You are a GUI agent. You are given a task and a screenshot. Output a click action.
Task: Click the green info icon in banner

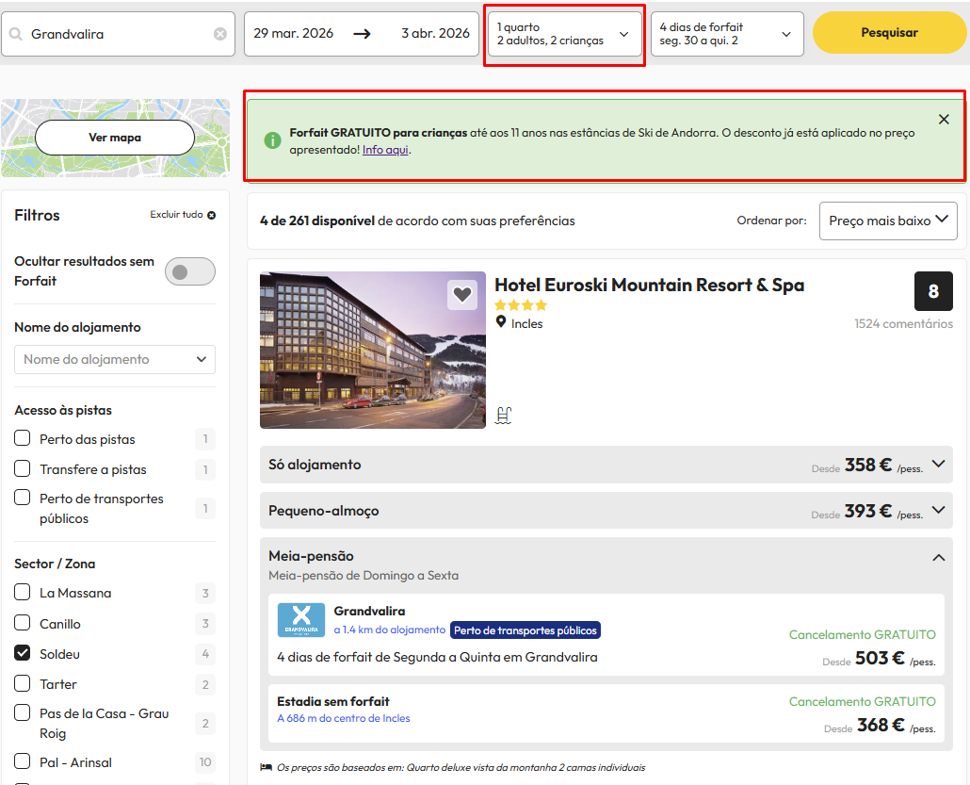click(272, 140)
